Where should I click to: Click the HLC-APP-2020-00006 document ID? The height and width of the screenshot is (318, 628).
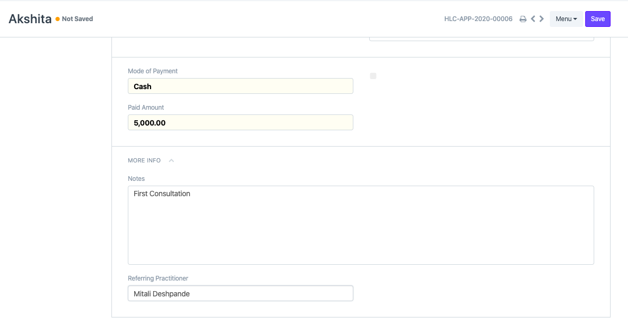[478, 19]
